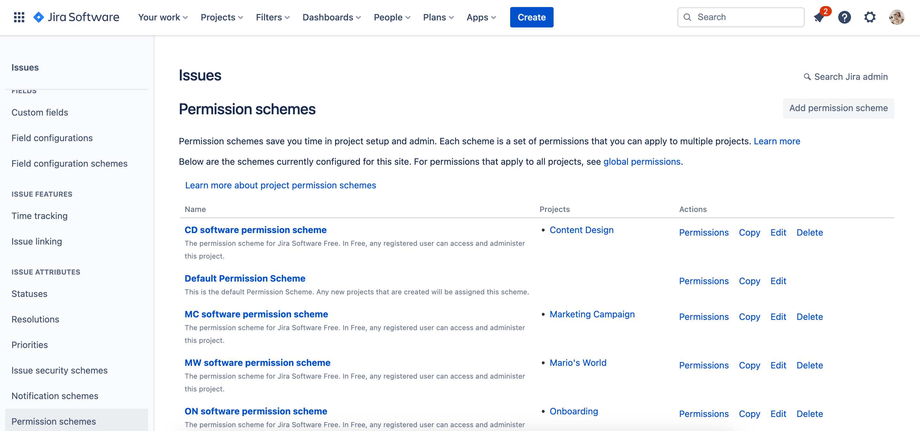Click the help question mark icon
Viewport: 920px width, 431px height.
(x=845, y=17)
